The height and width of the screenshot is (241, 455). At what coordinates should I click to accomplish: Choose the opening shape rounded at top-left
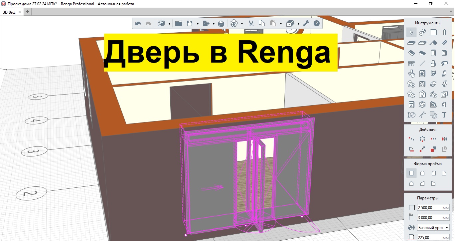(433, 173)
